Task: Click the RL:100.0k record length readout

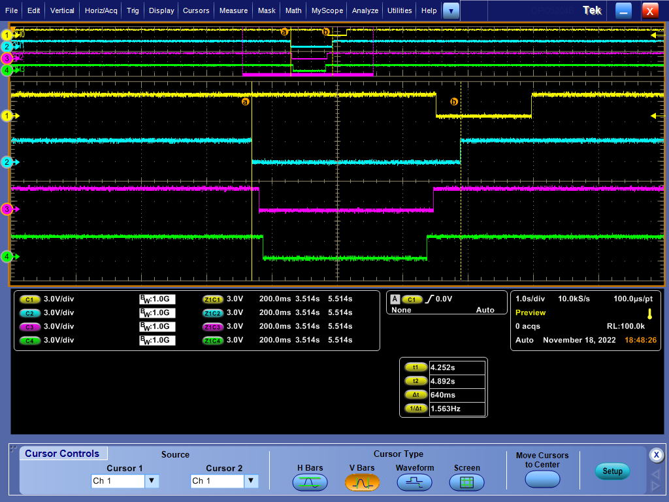Action: (625, 326)
